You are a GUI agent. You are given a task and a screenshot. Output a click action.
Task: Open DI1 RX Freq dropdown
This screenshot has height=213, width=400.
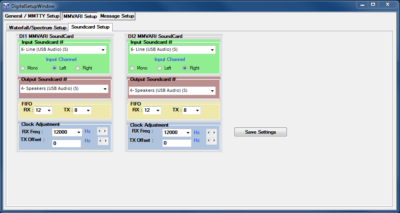click(67, 132)
